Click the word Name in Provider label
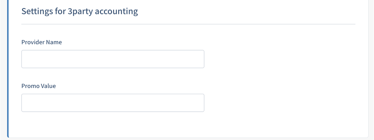374x140 pixels. click(54, 42)
